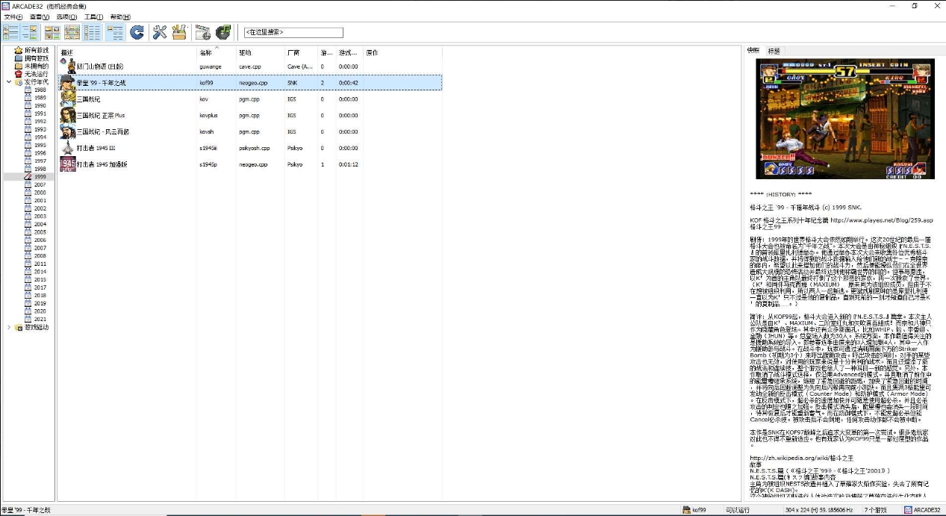This screenshot has width=946, height=516.
Task: Click the refresh game list icon
Action: (137, 32)
